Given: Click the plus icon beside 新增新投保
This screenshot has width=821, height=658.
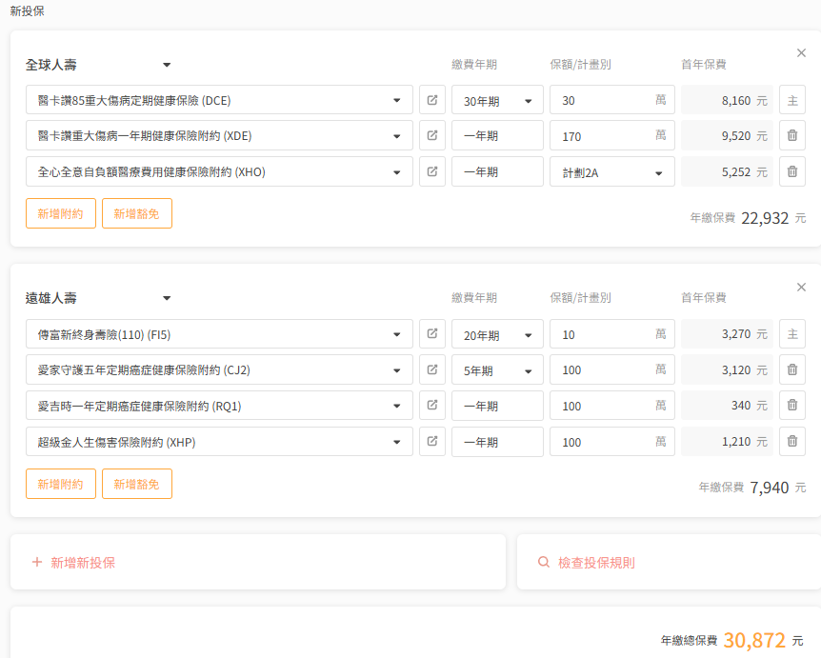Looking at the screenshot, I should pyautogui.click(x=36, y=562).
